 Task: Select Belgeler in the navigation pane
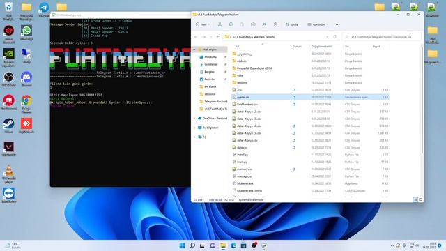[209, 72]
